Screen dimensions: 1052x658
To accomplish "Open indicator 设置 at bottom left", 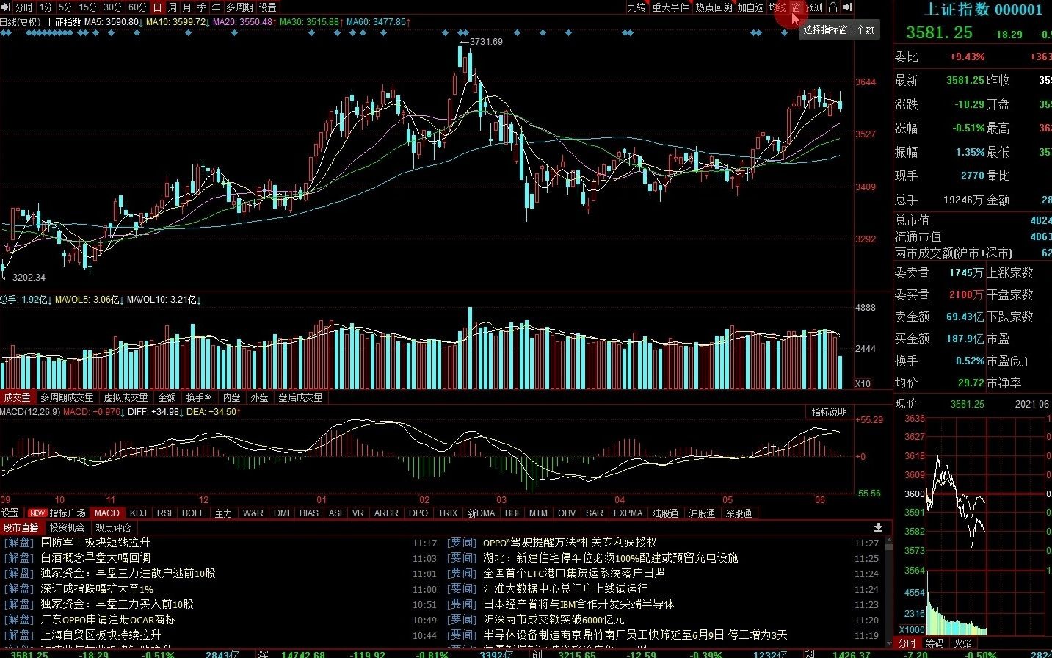I will point(10,513).
